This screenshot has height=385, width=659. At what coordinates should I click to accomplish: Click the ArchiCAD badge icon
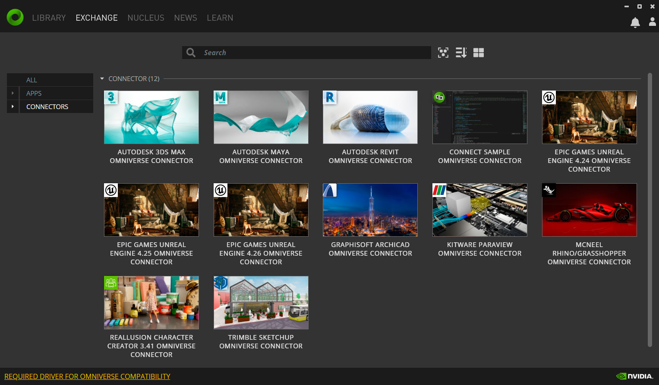(x=330, y=190)
